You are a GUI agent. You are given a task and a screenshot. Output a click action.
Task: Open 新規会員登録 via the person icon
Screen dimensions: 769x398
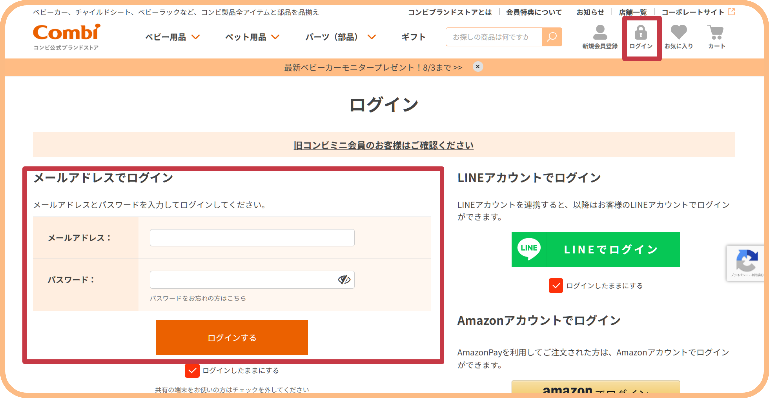tap(599, 33)
